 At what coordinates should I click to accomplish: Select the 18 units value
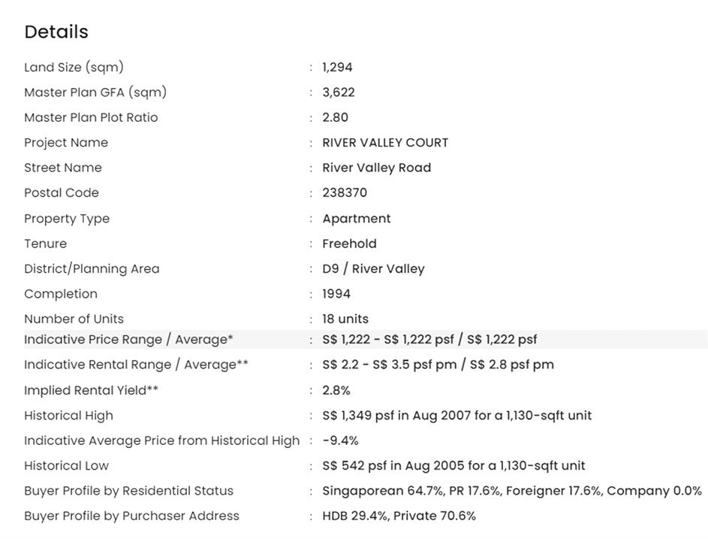click(x=345, y=319)
